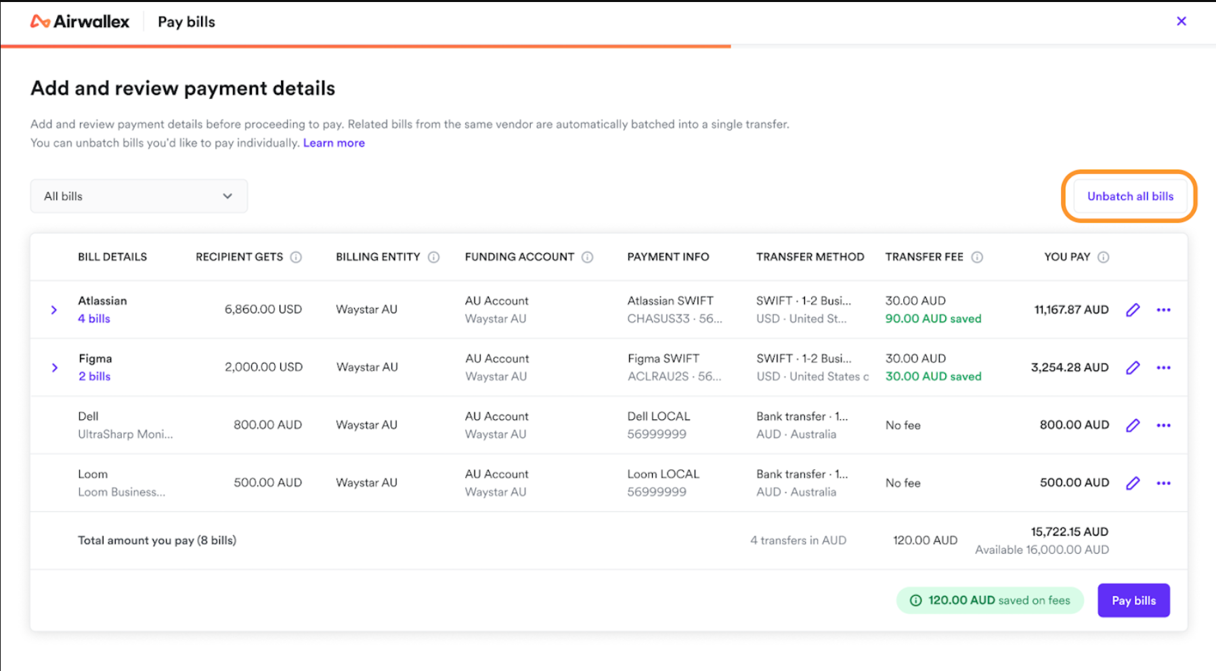Screen dimensions: 1216x671
Task: Edit the Atlassian payment details
Action: pos(1133,310)
